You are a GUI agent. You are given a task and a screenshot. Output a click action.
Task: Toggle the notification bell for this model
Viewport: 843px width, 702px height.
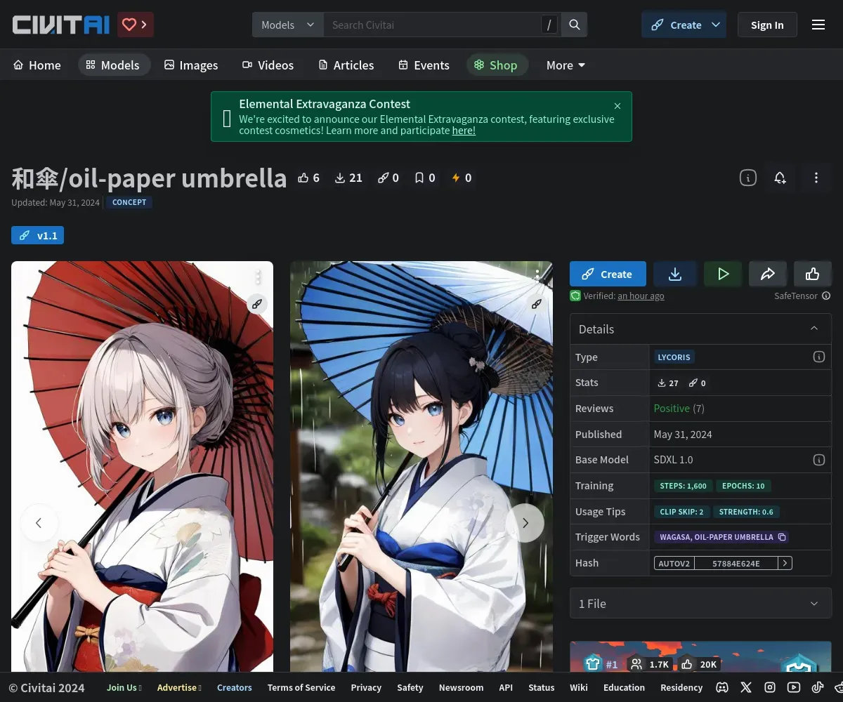(x=780, y=178)
